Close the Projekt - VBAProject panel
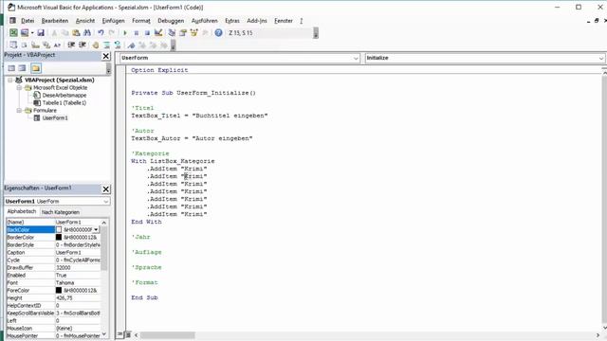Image resolution: width=607 pixels, height=341 pixels. pos(105,56)
